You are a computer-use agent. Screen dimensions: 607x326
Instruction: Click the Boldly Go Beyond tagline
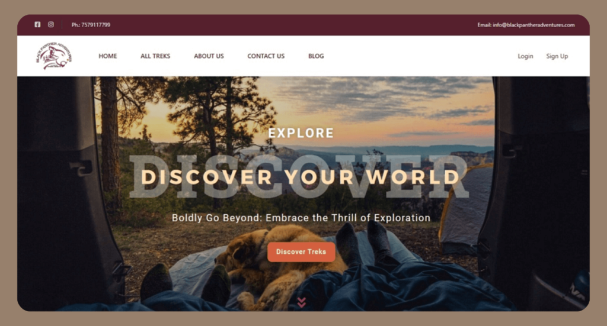click(301, 218)
